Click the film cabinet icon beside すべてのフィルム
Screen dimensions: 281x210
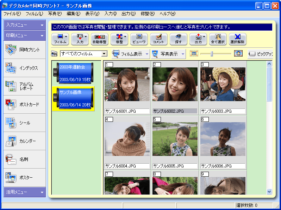coord(54,54)
